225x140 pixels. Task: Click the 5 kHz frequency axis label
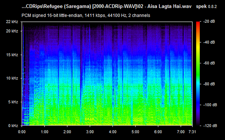(x=13, y=102)
